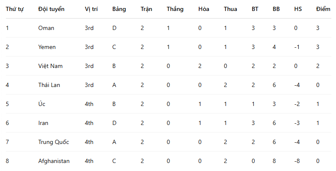
Task: Click the 'Thứ tự' column header
Action: 14,9
